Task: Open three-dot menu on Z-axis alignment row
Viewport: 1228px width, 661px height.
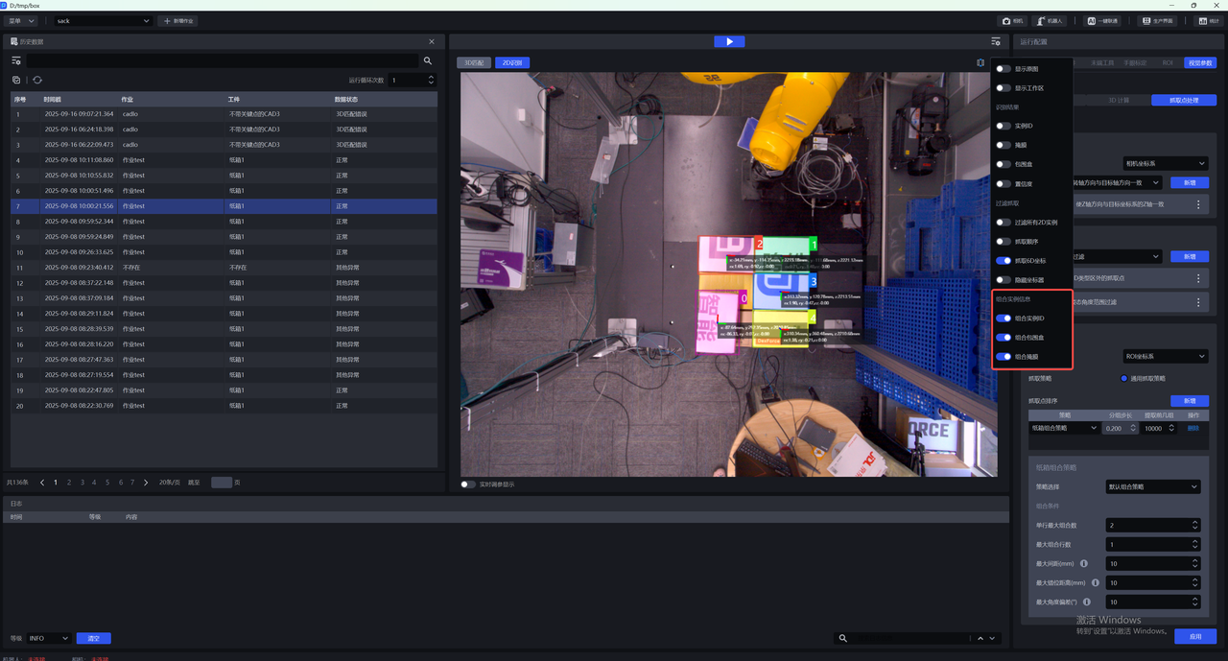Action: 1198,204
